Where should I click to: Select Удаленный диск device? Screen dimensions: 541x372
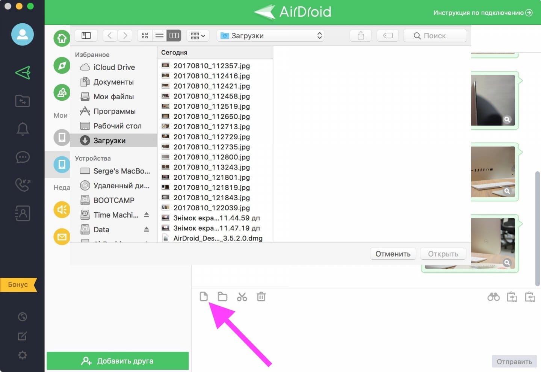point(113,186)
